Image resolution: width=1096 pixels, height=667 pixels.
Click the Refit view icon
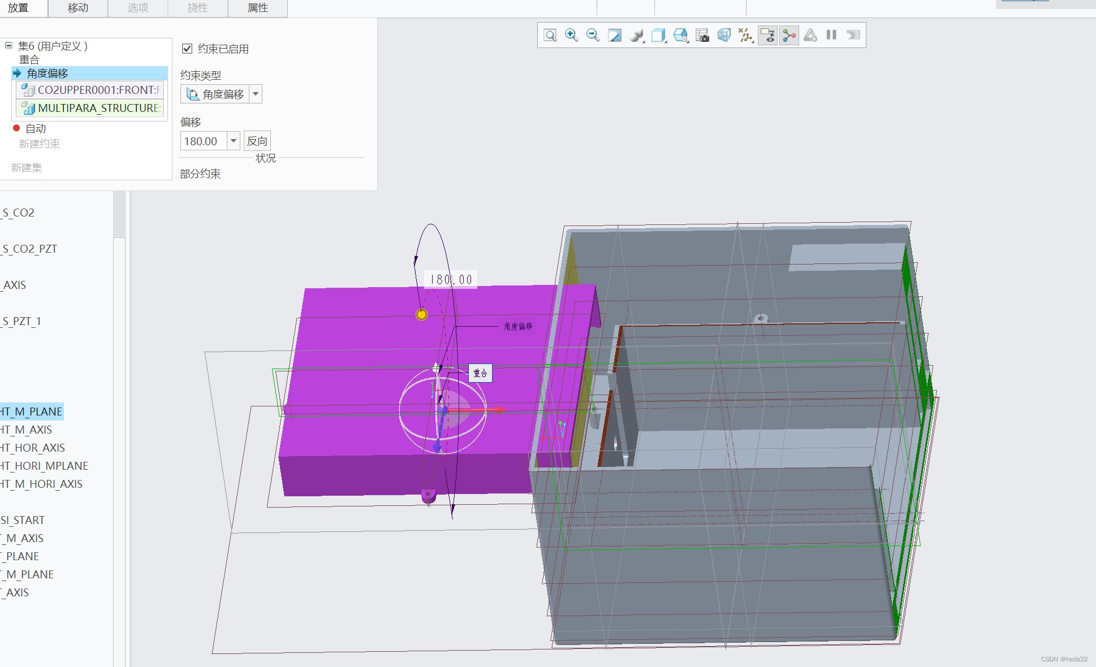point(550,35)
